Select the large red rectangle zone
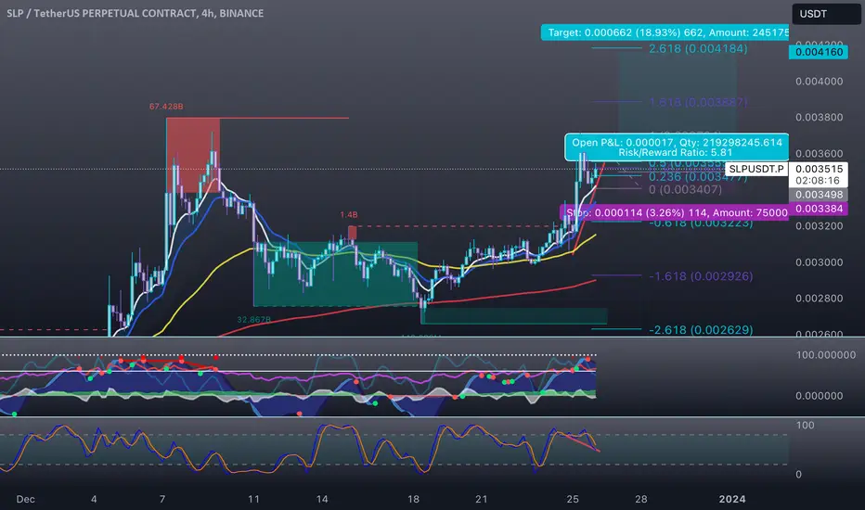 193,155
